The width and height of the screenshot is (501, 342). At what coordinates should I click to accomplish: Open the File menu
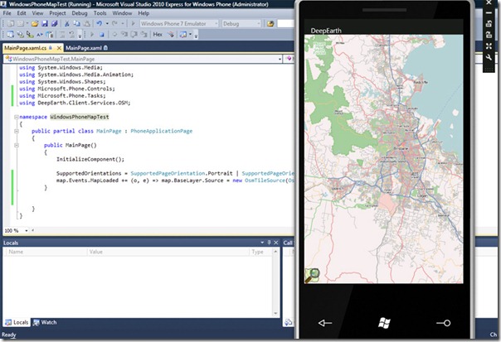coord(7,13)
